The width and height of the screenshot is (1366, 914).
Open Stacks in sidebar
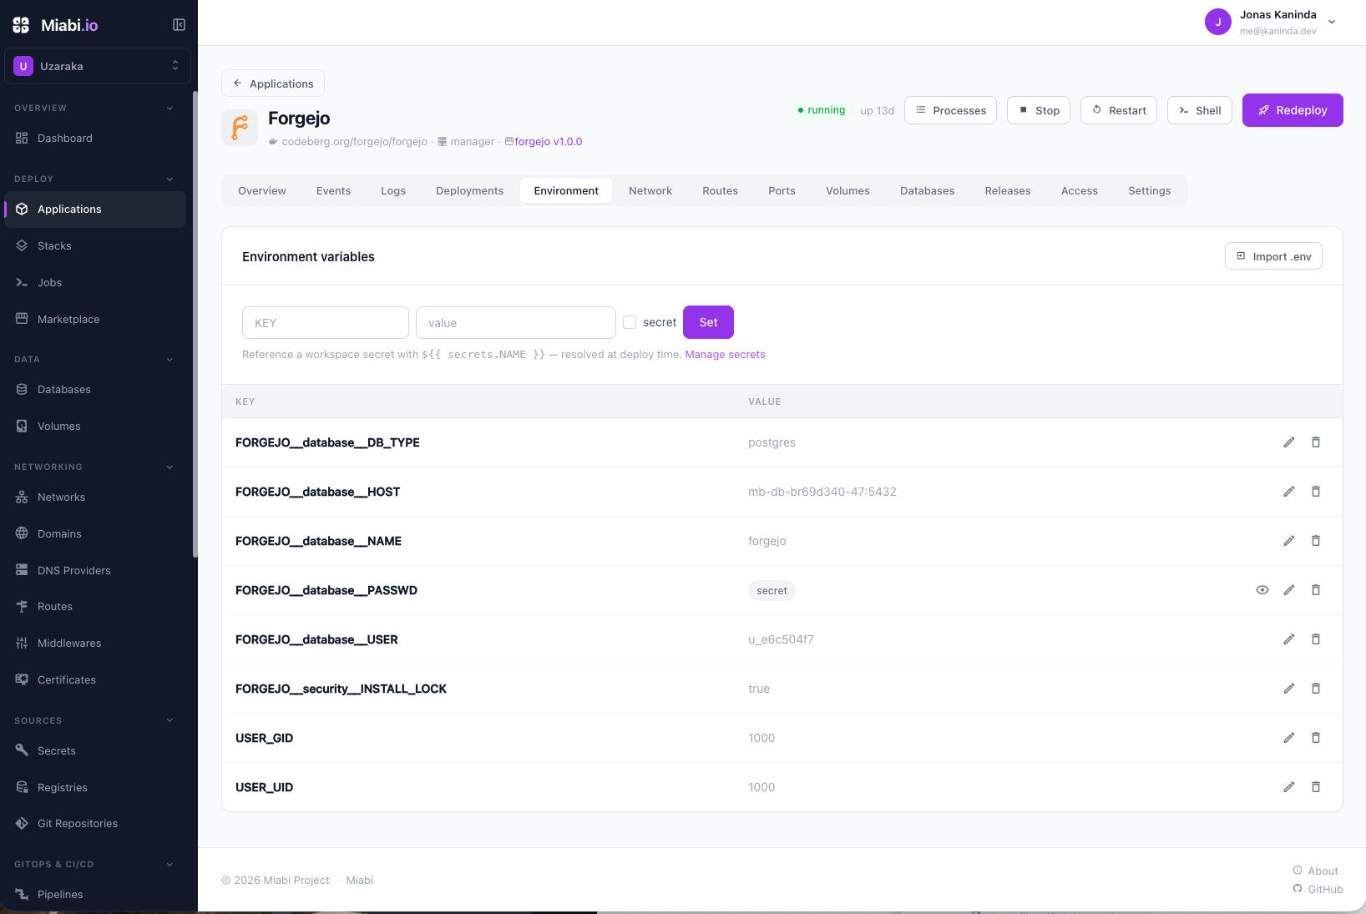(x=95, y=245)
